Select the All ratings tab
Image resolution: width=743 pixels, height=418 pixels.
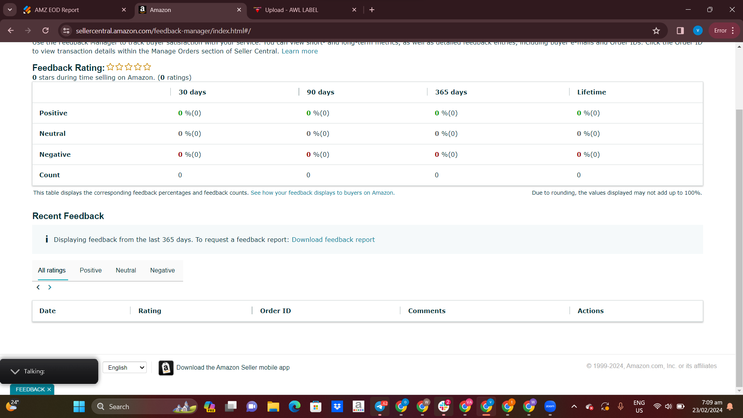[x=52, y=270]
